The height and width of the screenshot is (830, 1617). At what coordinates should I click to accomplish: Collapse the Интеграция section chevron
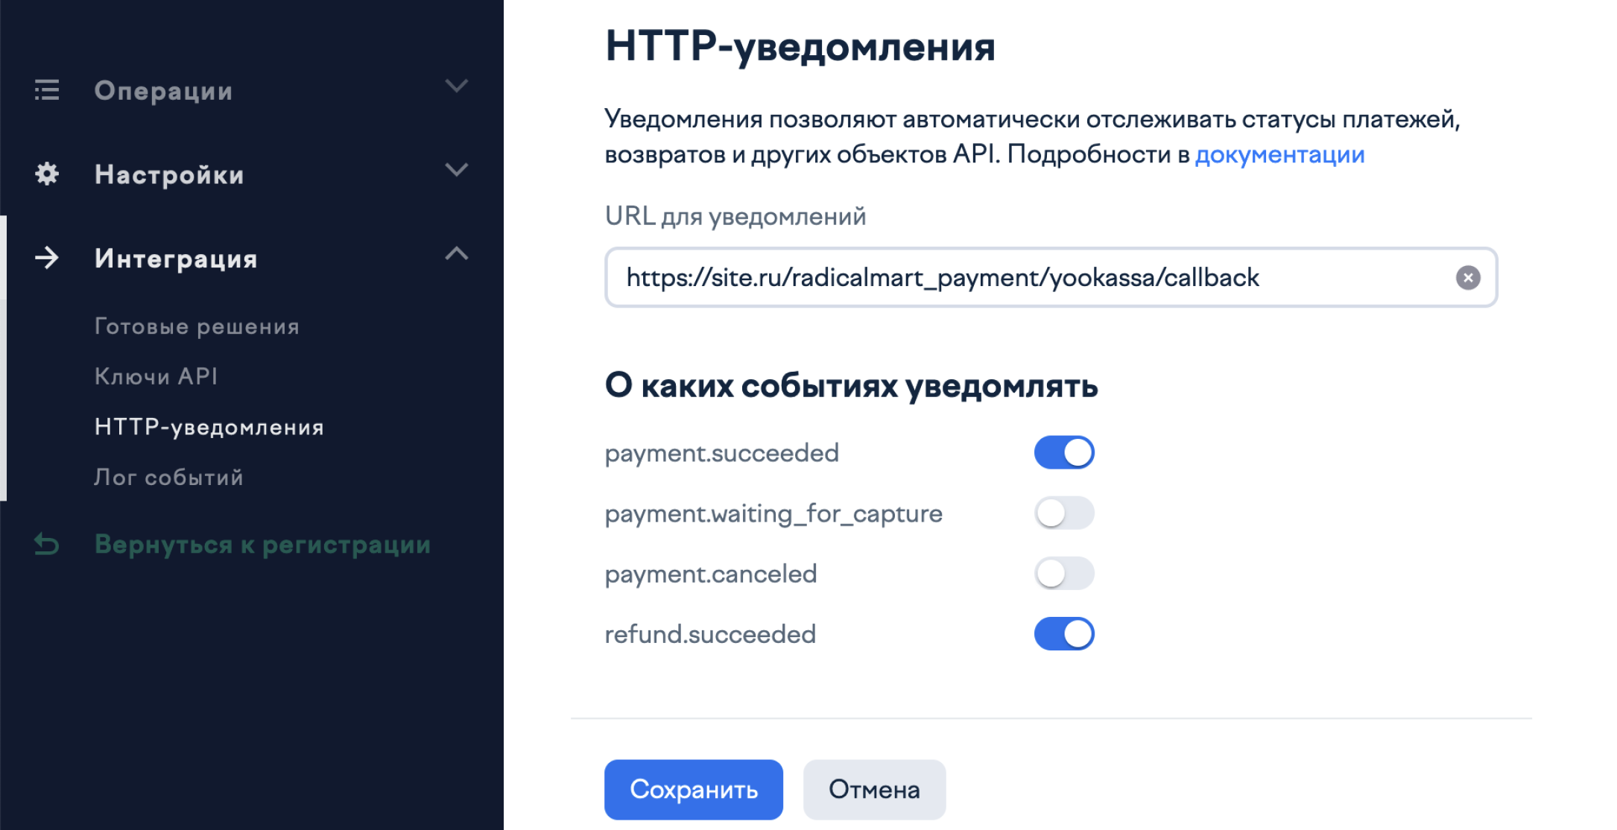pos(456,254)
